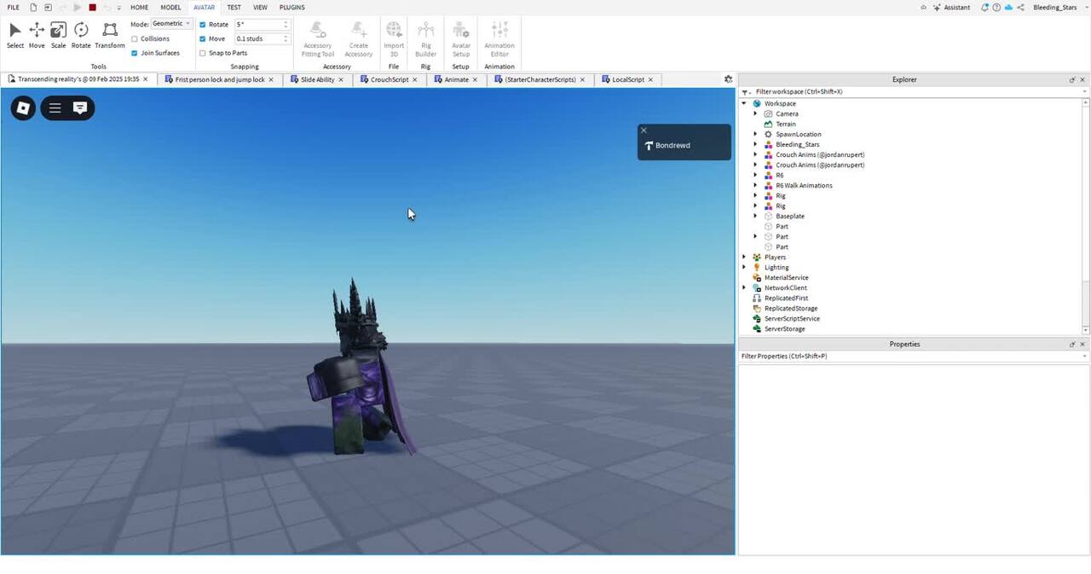
Task: Switch to the PLUGINS ribbon tab
Action: 292,8
